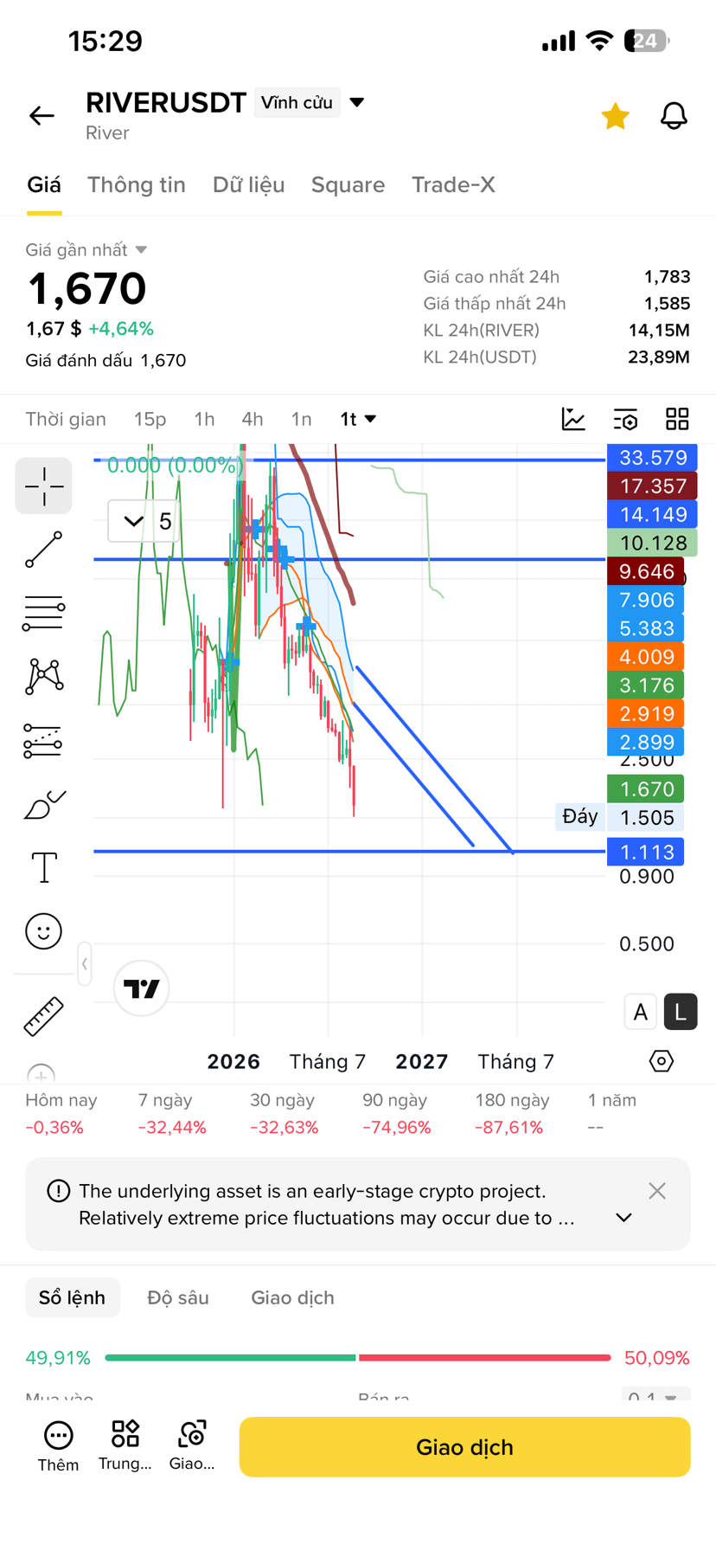The width and height of the screenshot is (716, 1551).
Task: Switch to the Sổ lệnh tab
Action: (x=73, y=1297)
